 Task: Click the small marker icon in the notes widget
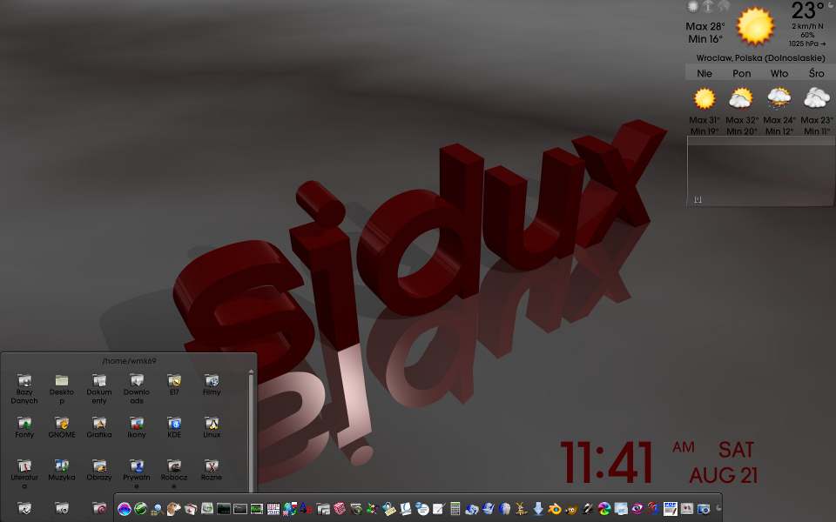[x=698, y=199]
